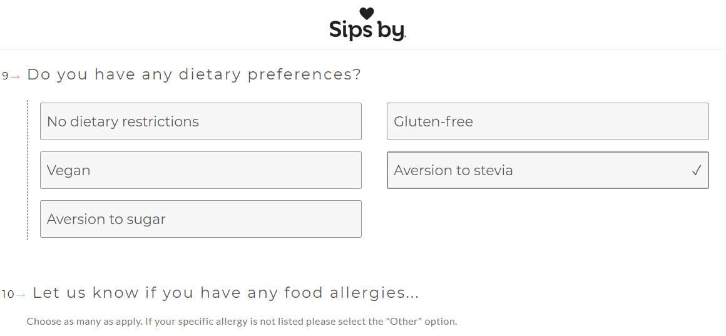Image resolution: width=726 pixels, height=336 pixels.
Task: Click the header divider line below the logo
Action: (363, 49)
